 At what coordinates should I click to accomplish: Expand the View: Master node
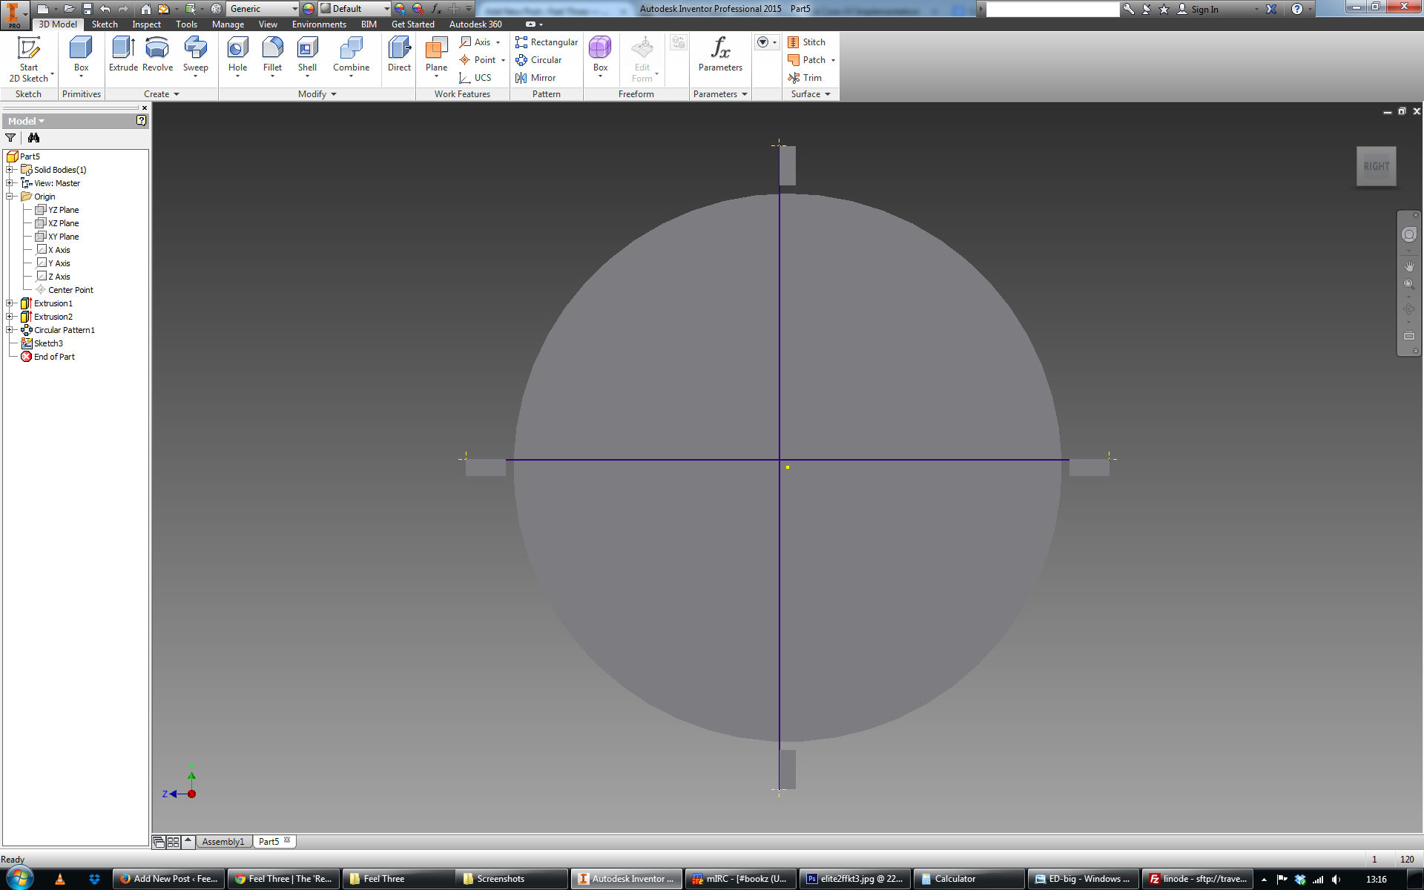click(10, 183)
